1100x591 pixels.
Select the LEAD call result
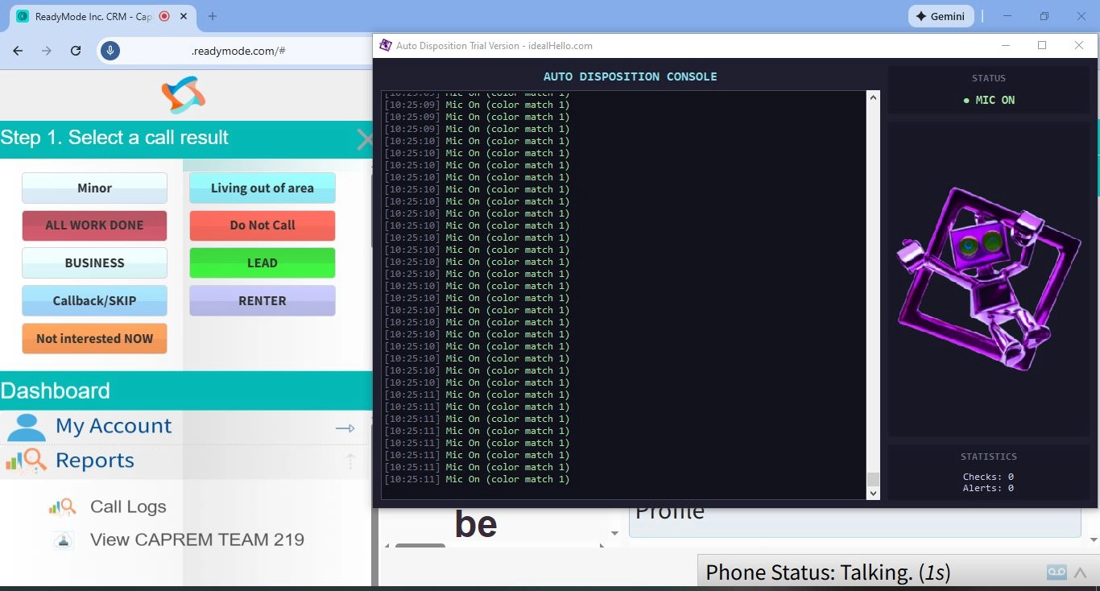262,263
